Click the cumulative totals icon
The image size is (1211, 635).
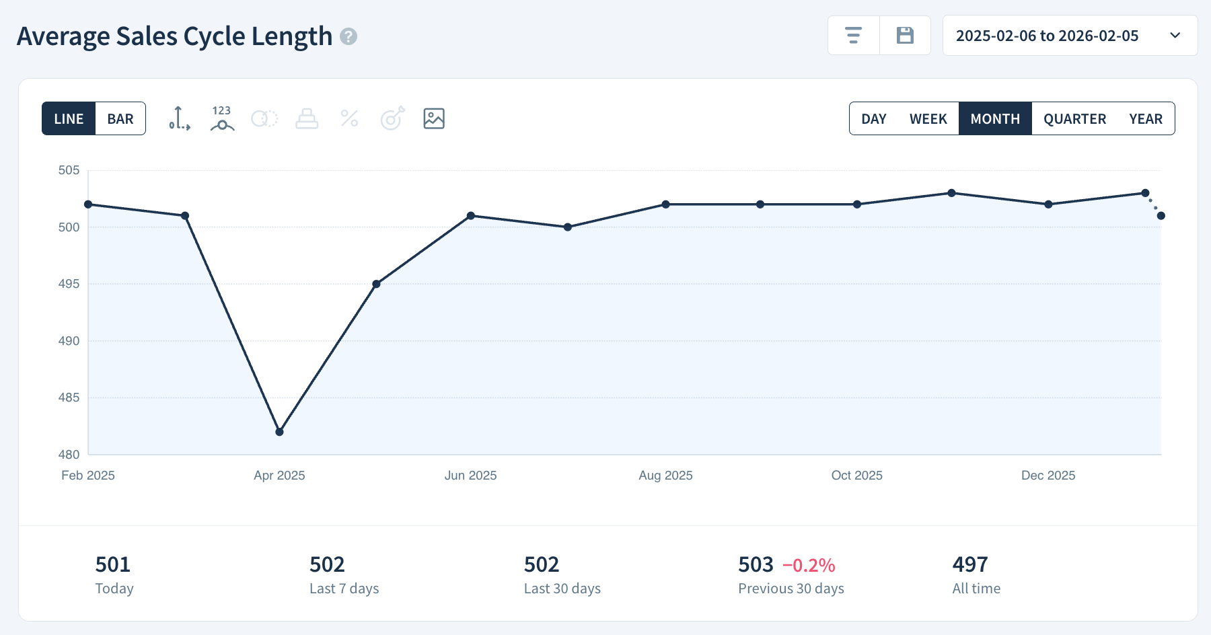point(307,118)
